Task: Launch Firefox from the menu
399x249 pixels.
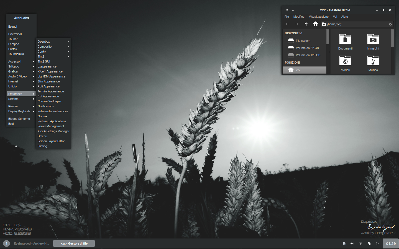Action: (x=21, y=49)
